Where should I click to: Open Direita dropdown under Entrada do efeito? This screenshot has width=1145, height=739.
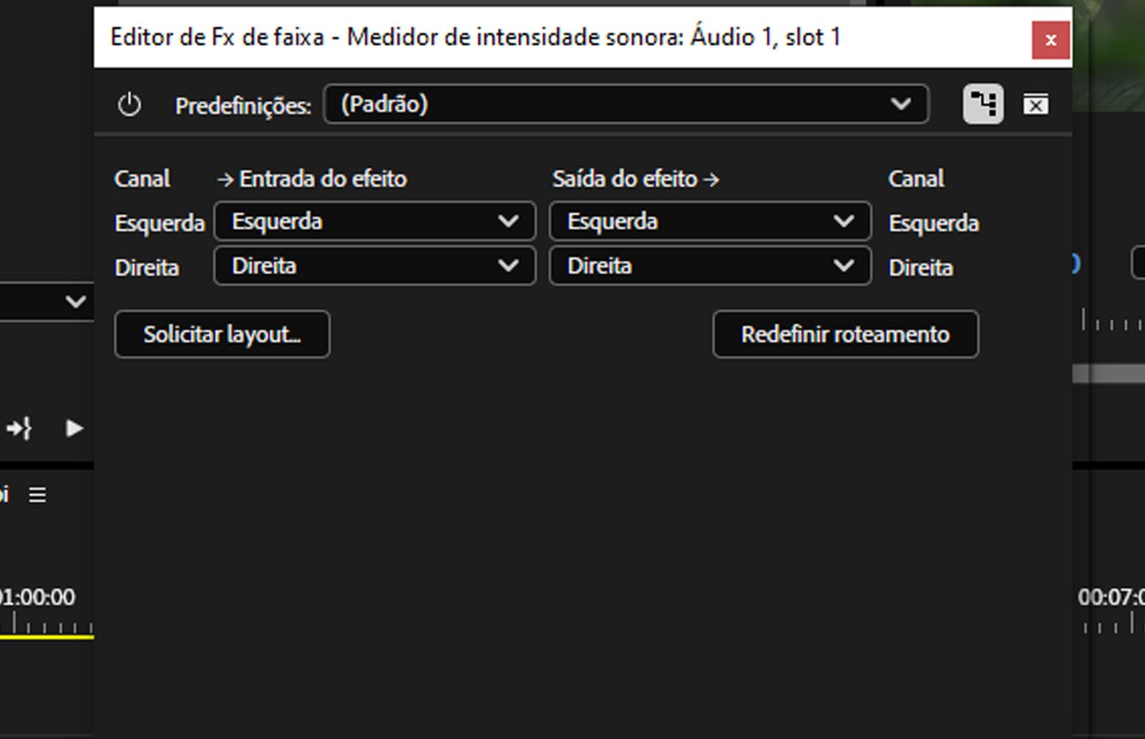point(374,266)
